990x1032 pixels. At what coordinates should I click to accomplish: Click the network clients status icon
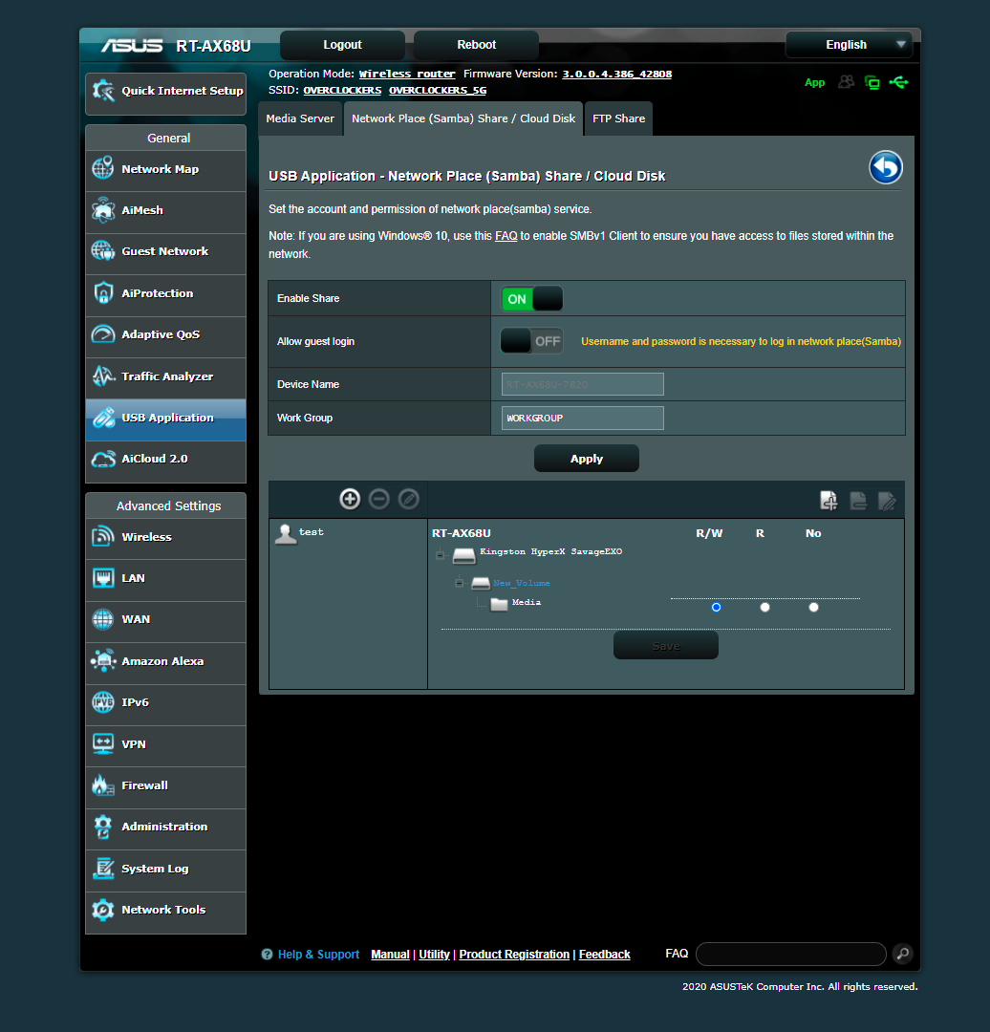tap(872, 82)
